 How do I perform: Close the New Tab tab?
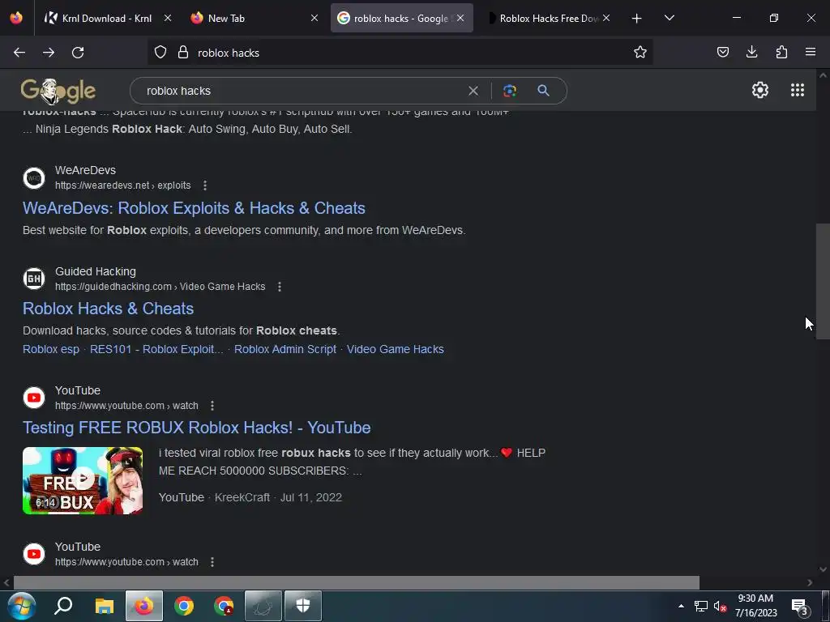(314, 19)
